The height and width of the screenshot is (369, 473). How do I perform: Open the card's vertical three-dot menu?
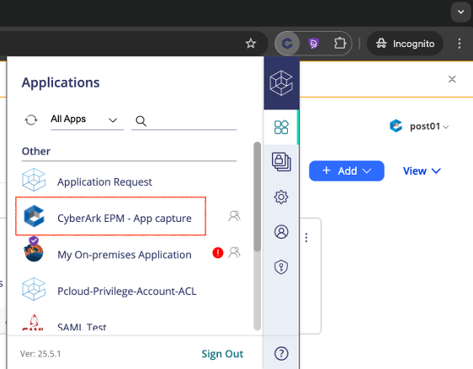pyautogui.click(x=306, y=238)
